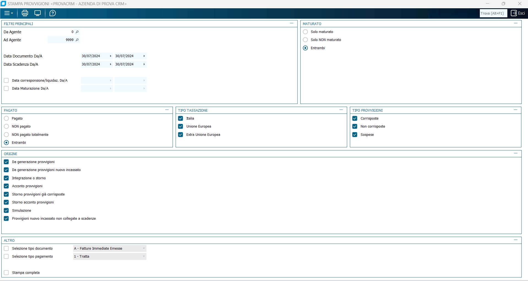Image resolution: width=528 pixels, height=281 pixels.
Task: Select Solo NON maturato radio button
Action: pyautogui.click(x=305, y=40)
